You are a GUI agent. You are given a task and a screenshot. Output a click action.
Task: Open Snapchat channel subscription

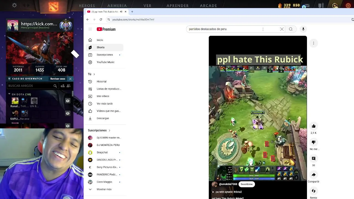click(x=105, y=153)
